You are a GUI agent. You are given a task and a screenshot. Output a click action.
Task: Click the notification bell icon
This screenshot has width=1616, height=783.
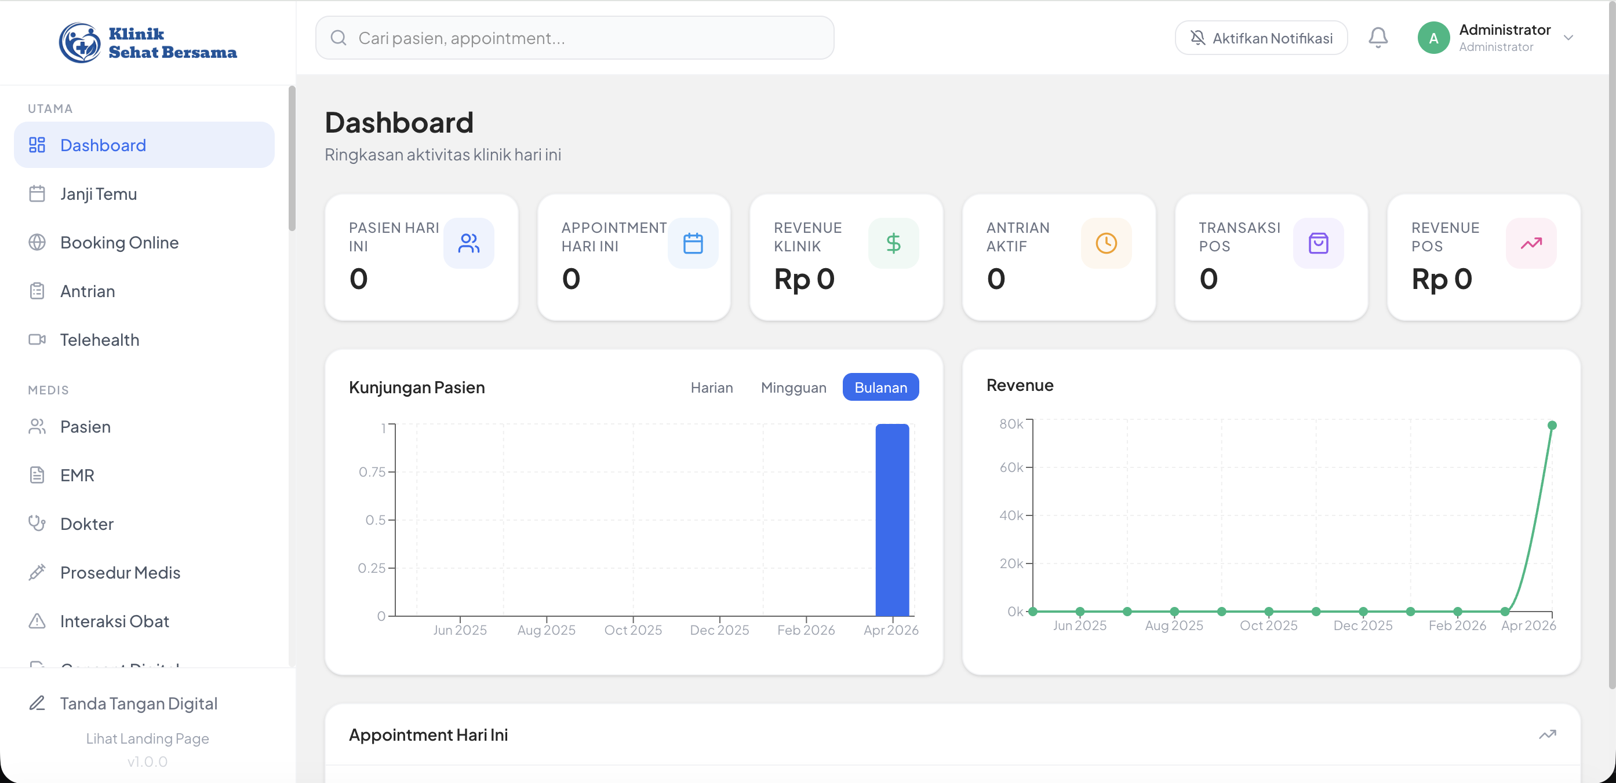coord(1378,38)
